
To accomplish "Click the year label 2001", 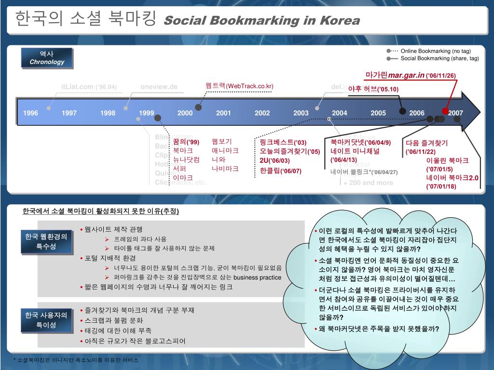I will (x=223, y=113).
